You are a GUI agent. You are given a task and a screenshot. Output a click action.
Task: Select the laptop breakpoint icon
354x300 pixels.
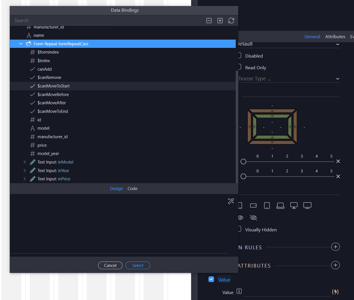click(280, 205)
